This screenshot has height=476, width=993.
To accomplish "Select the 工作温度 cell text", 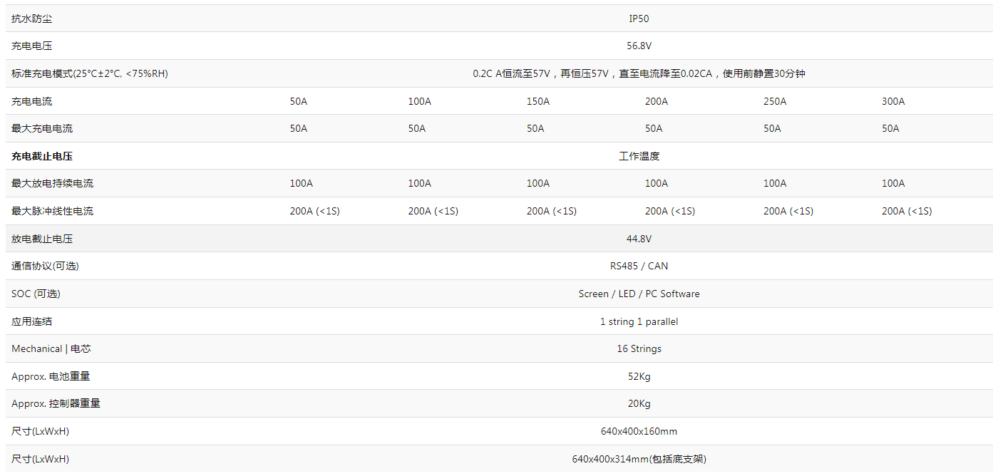I will coord(639,156).
